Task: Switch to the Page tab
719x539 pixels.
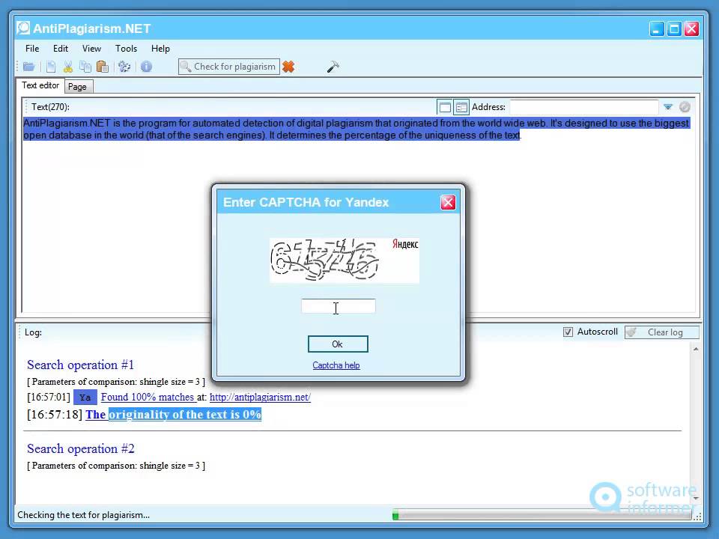Action: 77,87
